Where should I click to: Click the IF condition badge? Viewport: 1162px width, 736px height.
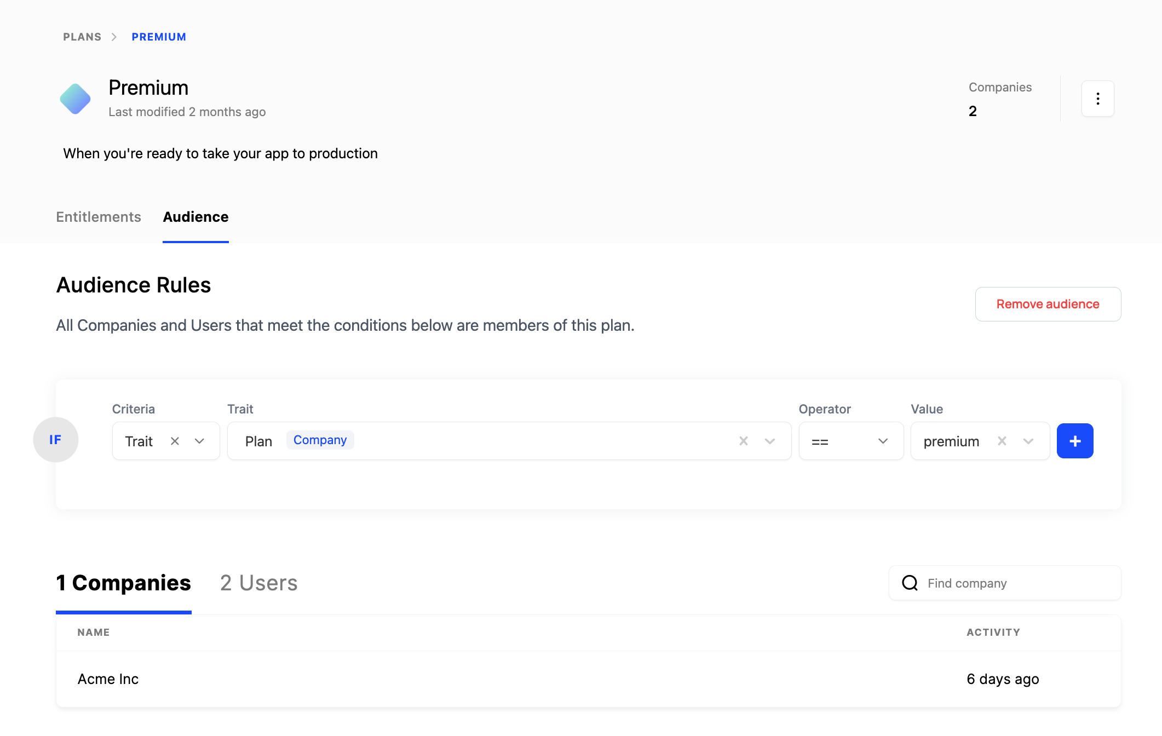(55, 440)
